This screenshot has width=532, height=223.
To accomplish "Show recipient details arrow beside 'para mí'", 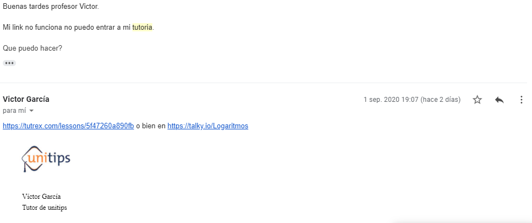I will pyautogui.click(x=31, y=111).
